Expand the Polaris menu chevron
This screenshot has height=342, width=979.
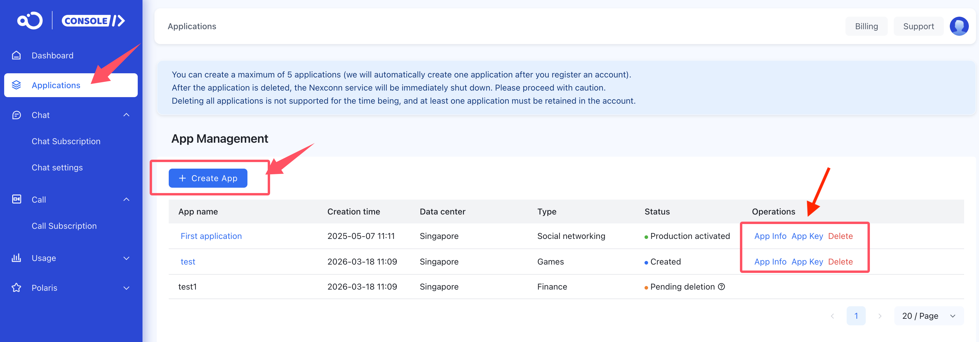[127, 288]
